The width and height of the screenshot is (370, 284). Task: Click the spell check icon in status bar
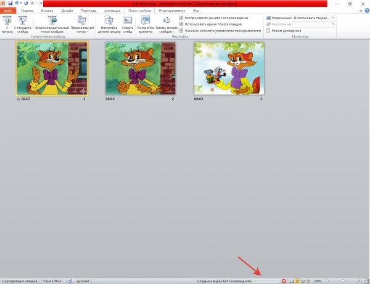(70, 281)
